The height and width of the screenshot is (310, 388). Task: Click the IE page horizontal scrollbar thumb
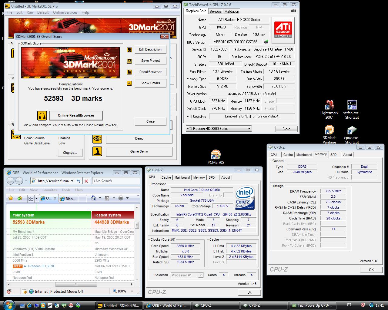point(76,284)
